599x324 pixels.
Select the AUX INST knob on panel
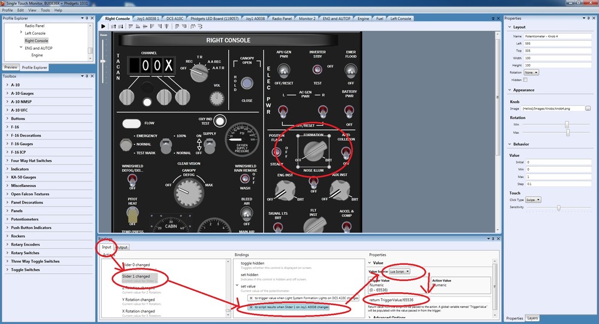340,190
